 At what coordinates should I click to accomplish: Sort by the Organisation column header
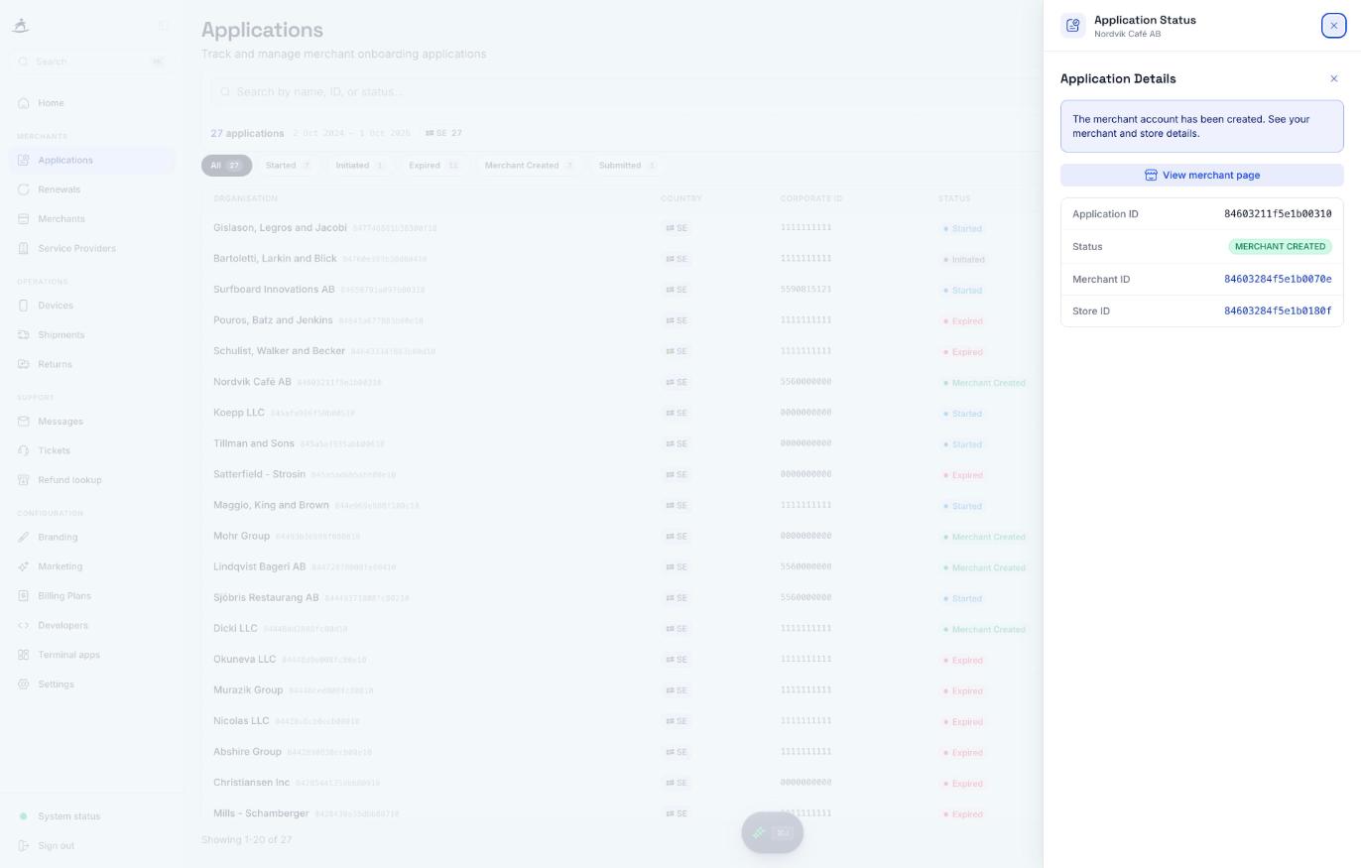pyautogui.click(x=245, y=198)
